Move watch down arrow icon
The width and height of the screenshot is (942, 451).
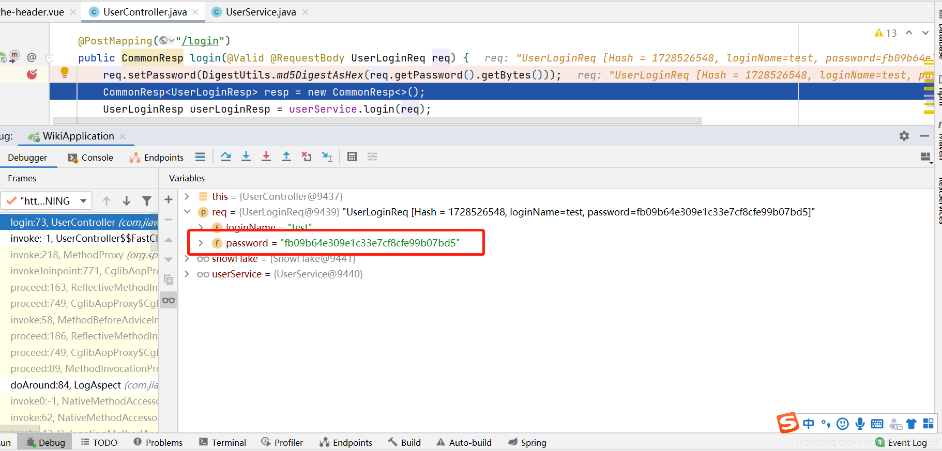tap(169, 259)
